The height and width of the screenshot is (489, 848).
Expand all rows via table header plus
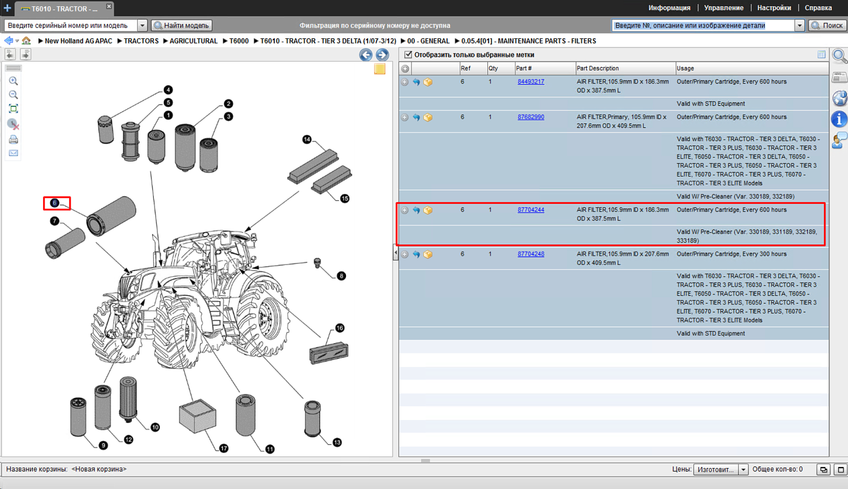point(405,69)
